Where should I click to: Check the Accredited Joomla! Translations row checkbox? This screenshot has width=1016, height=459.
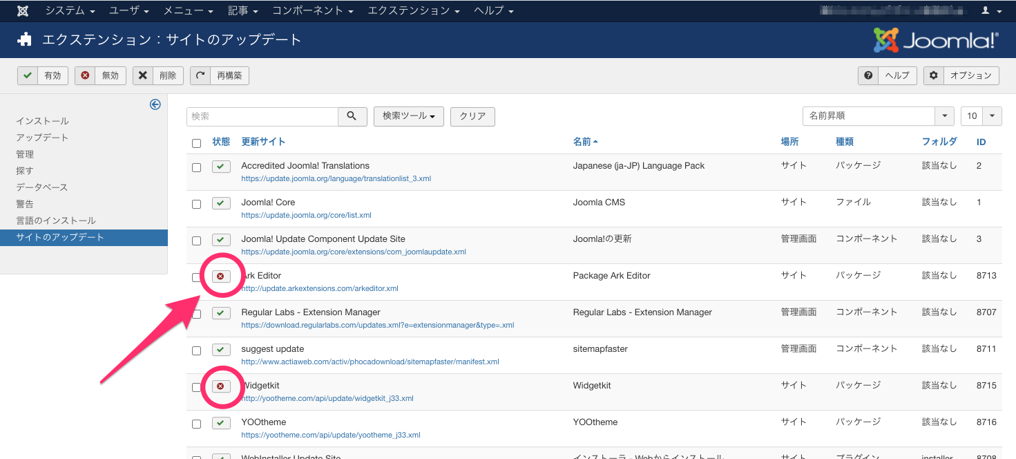tap(197, 167)
